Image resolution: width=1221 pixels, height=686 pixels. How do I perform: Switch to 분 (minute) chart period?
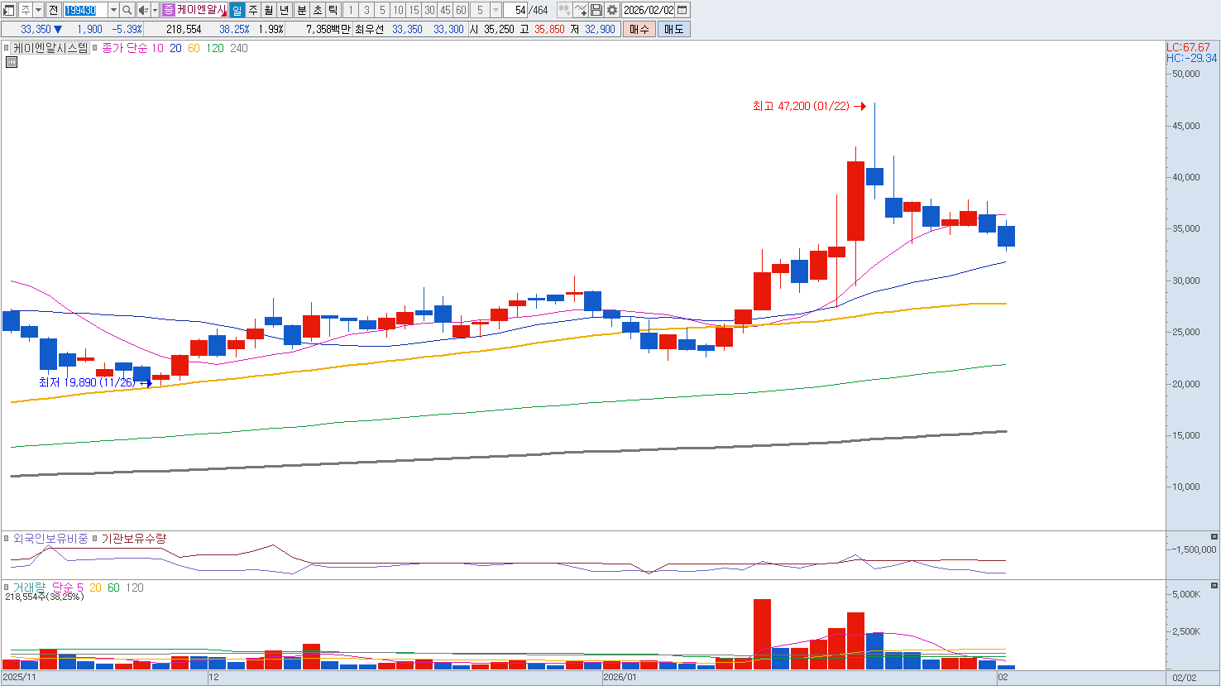301,10
